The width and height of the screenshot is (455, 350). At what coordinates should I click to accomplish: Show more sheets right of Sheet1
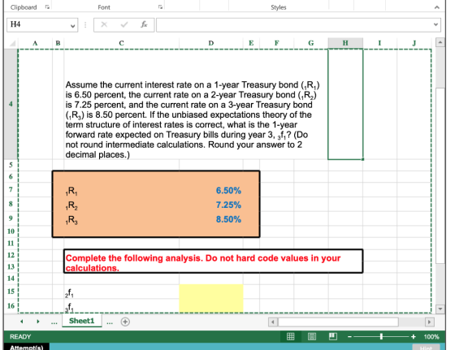point(110,322)
